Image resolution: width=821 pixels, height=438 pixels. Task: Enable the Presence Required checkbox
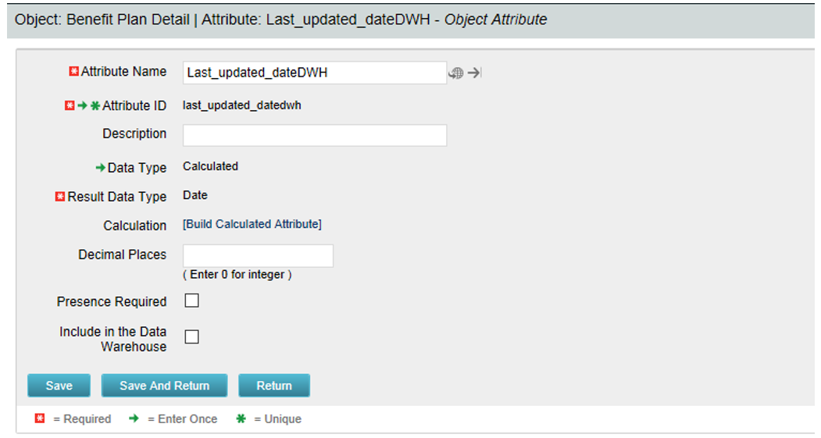(191, 301)
